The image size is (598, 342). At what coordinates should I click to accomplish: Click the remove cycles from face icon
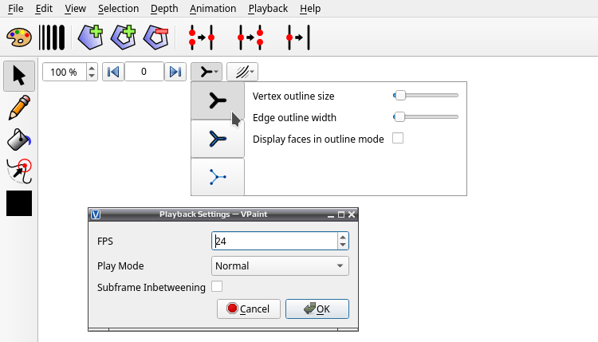tap(156, 37)
